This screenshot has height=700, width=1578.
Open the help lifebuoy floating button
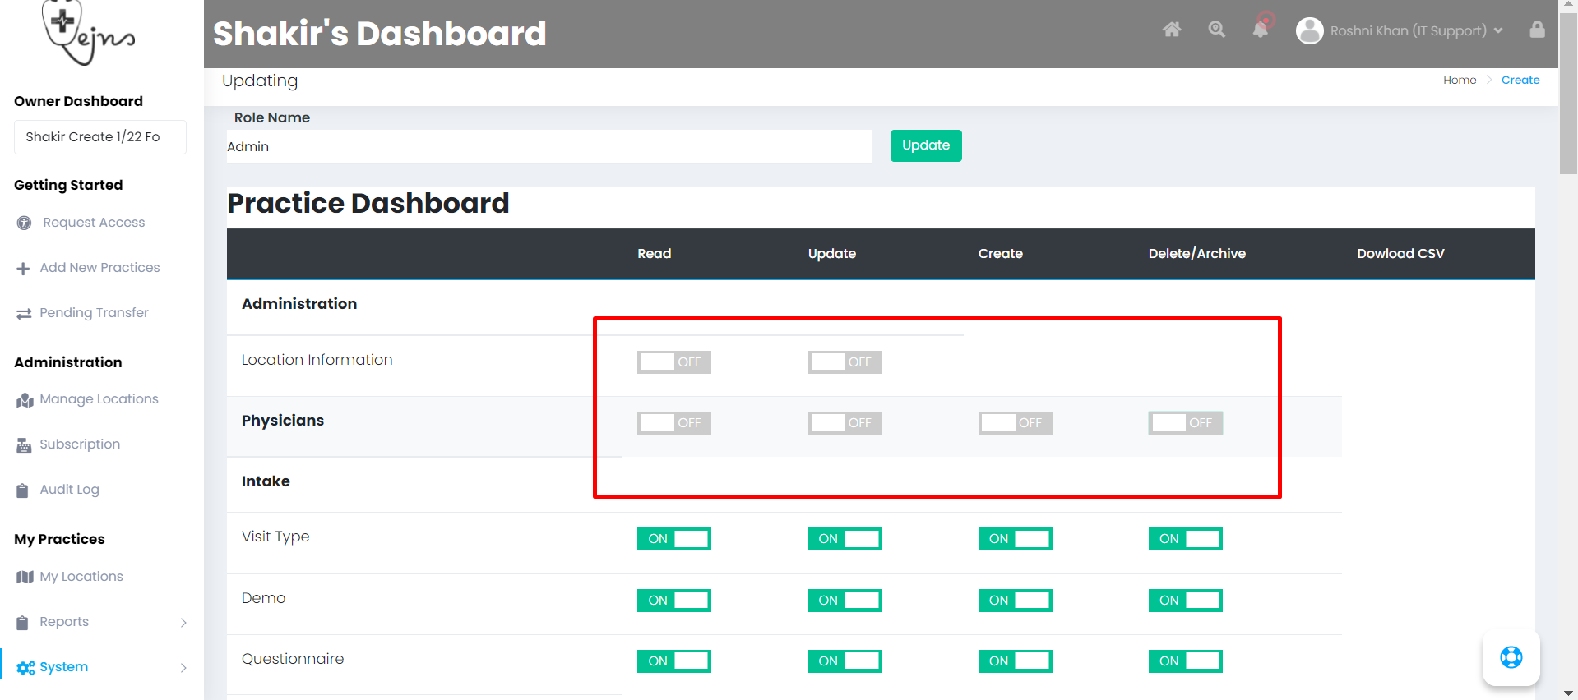point(1511,657)
